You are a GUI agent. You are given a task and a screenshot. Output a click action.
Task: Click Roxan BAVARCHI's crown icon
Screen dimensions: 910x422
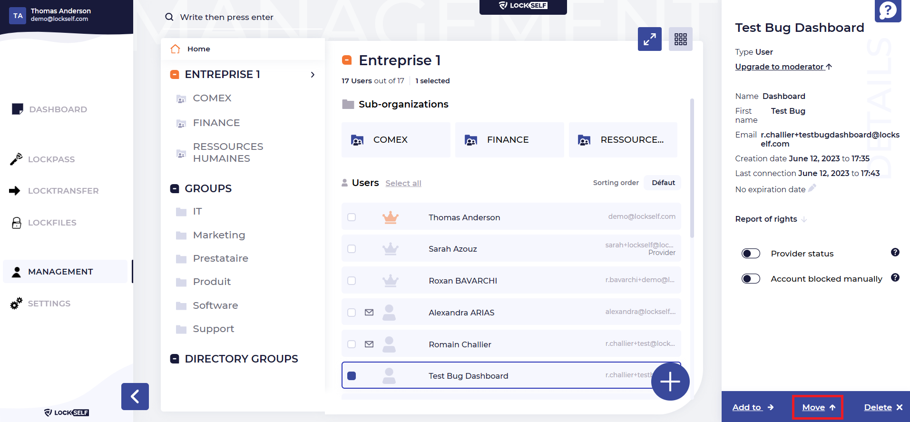(x=391, y=281)
